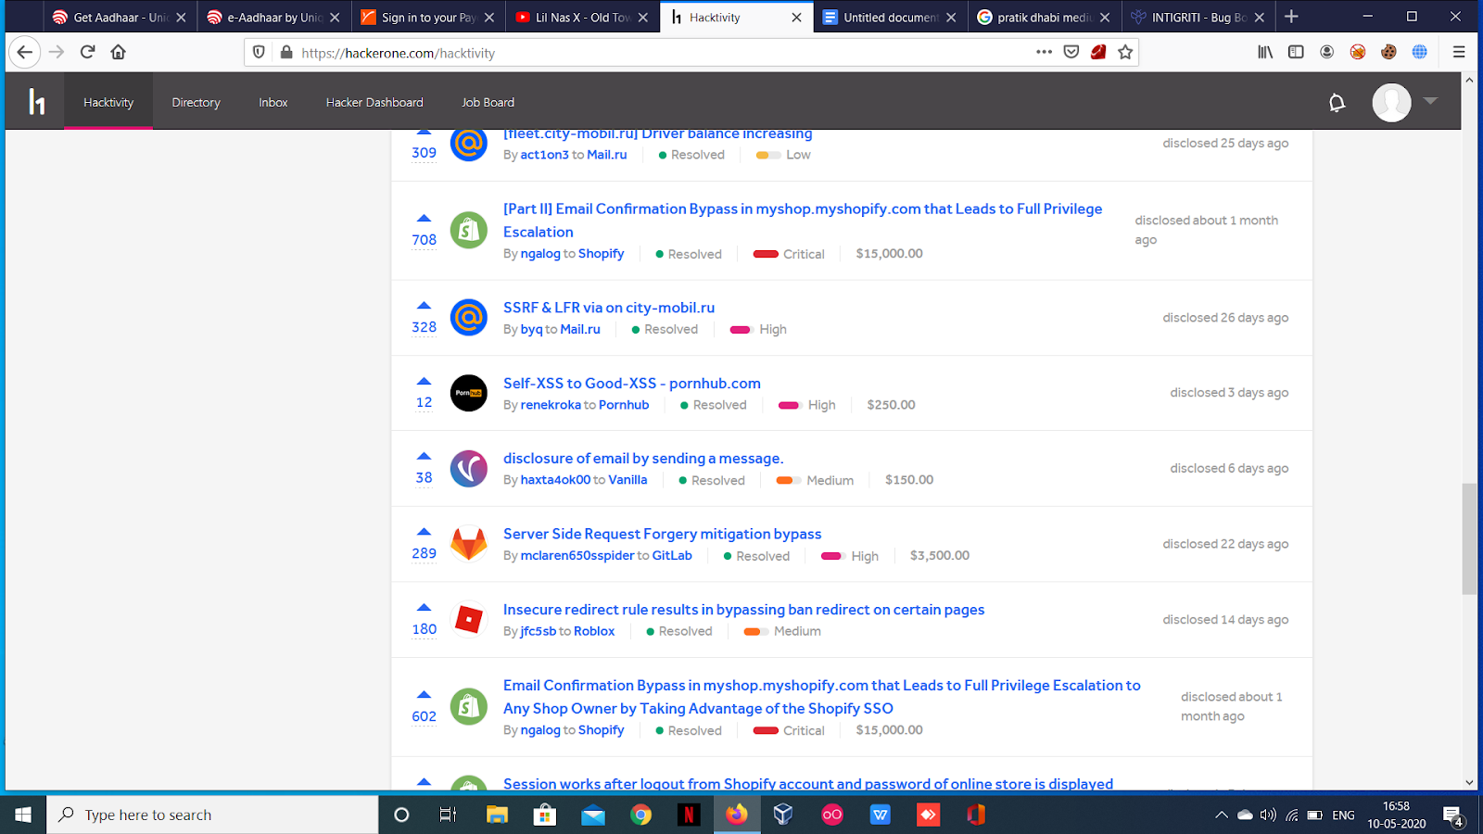The height and width of the screenshot is (834, 1483).
Task: Toggle Firefox sidebar view icon
Action: 1296,52
